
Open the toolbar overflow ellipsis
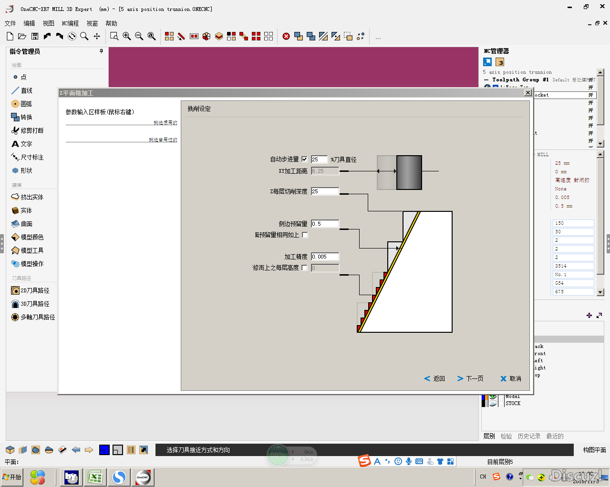click(x=378, y=38)
